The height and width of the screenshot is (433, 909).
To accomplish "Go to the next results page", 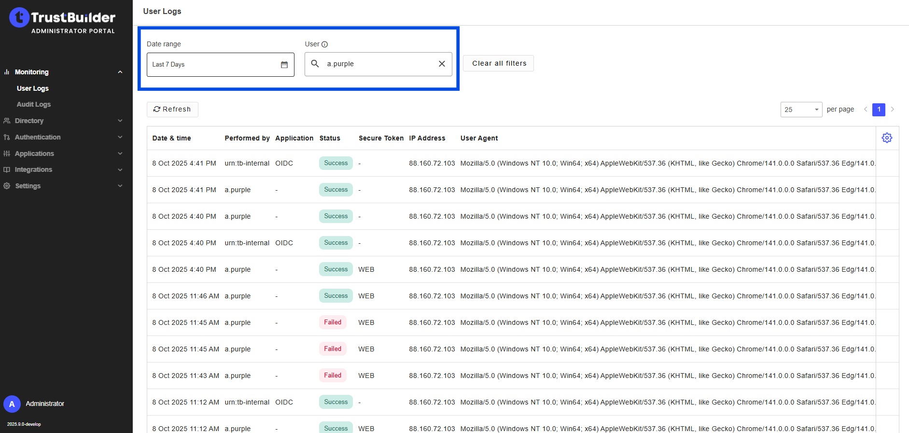I will click(x=893, y=110).
